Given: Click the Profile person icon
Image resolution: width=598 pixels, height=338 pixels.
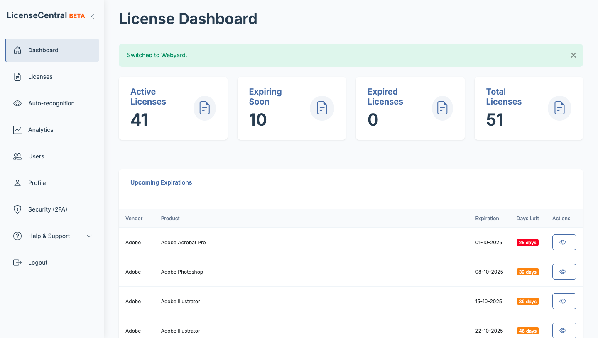Looking at the screenshot, I should (17, 182).
